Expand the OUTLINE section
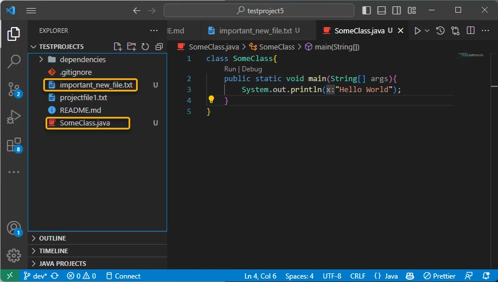Image resolution: width=498 pixels, height=282 pixels. 97,238
